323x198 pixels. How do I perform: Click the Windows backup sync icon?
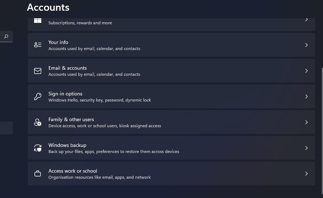[38, 148]
